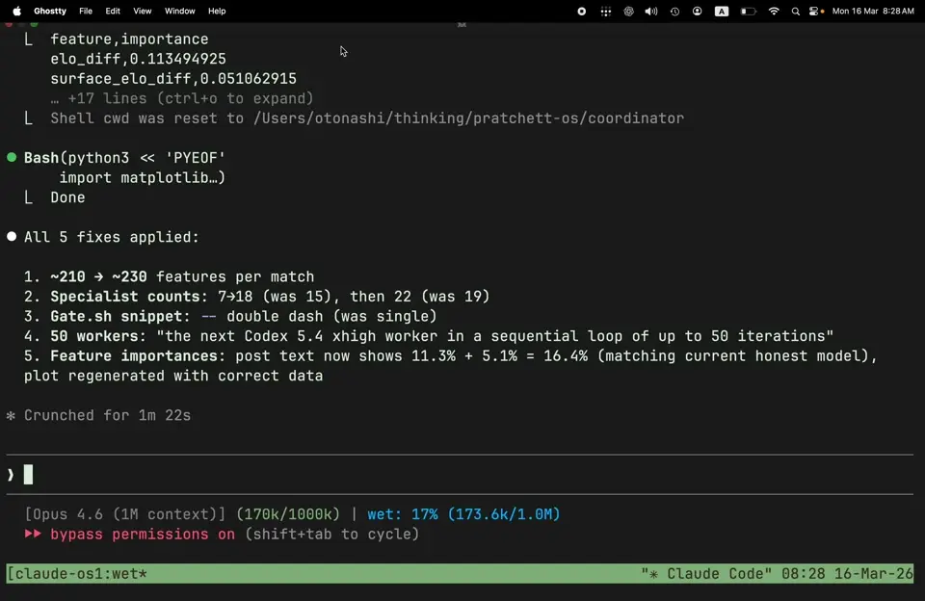925x601 pixels.
Task: Click the 'Done' output line
Action: click(67, 197)
